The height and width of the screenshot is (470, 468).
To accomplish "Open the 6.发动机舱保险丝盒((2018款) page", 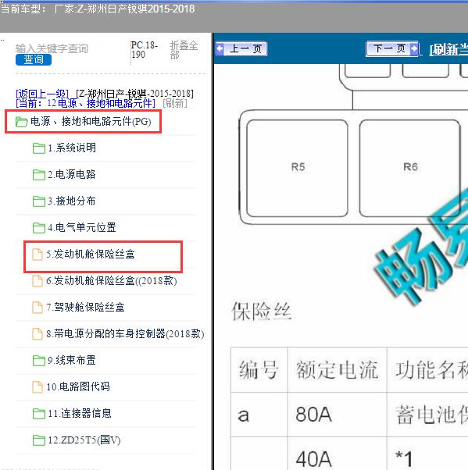I will (x=111, y=281).
